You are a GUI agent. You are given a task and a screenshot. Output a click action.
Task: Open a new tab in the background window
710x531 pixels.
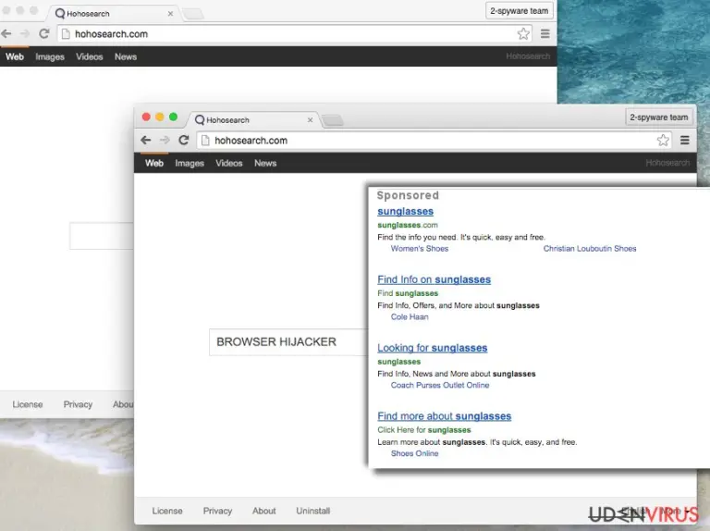pyautogui.click(x=193, y=14)
